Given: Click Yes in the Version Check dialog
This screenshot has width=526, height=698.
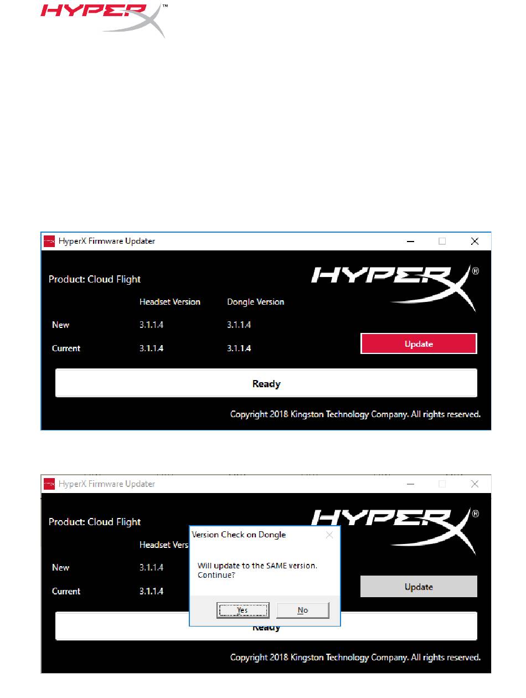Looking at the screenshot, I should point(243,610).
